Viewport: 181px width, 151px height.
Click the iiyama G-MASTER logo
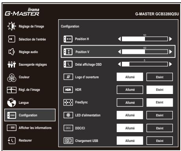tap(22, 12)
